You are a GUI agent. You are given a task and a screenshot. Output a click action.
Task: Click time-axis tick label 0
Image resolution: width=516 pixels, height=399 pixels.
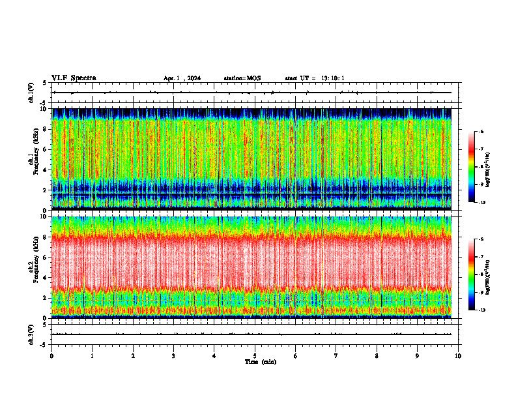pos(51,356)
